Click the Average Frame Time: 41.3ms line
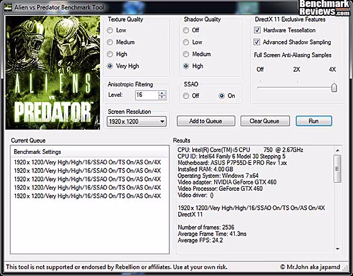Image resolution: width=353 pixels, height=276 pixels. tap(212, 234)
